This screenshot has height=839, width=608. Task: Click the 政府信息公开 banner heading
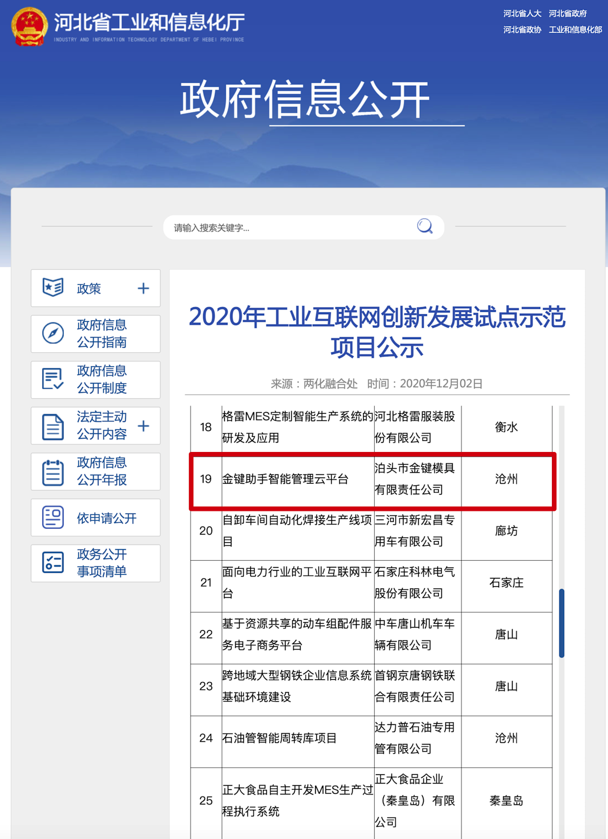305,100
